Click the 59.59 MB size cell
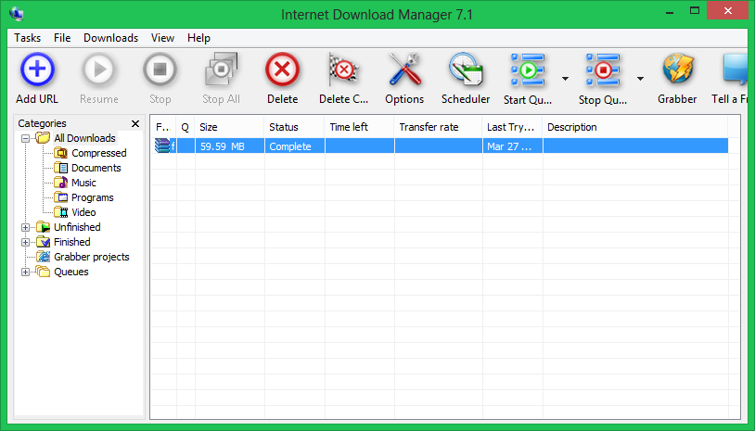The width and height of the screenshot is (755, 431). (x=230, y=146)
